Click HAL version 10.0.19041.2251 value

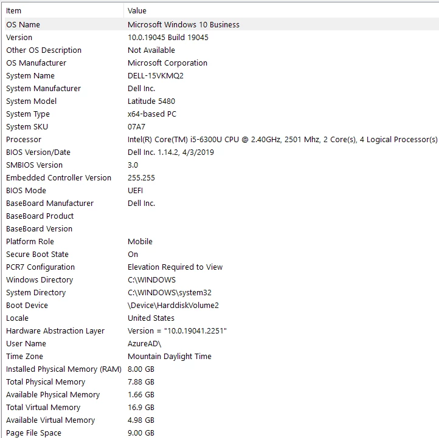177,331
